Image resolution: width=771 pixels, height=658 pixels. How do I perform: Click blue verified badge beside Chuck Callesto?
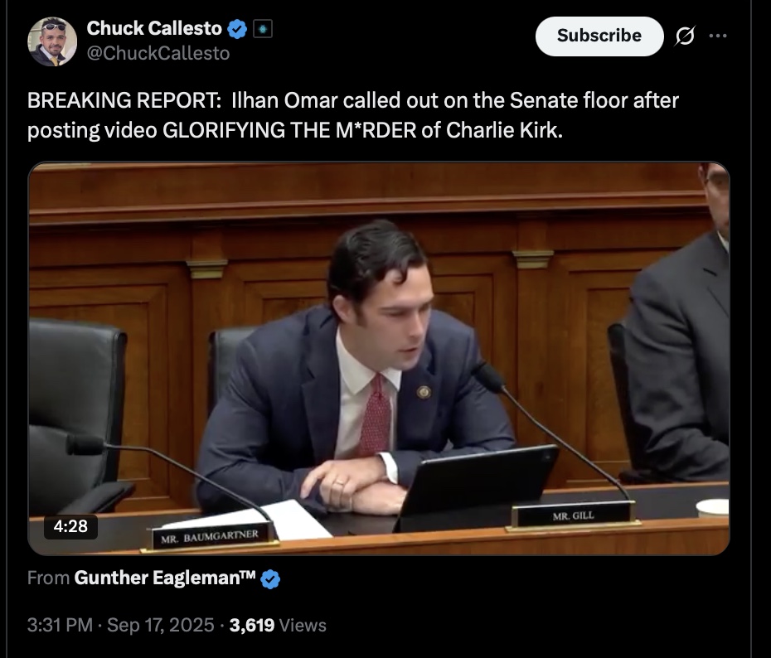(x=237, y=30)
